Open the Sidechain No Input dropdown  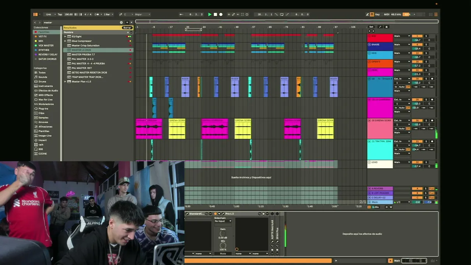223,221
